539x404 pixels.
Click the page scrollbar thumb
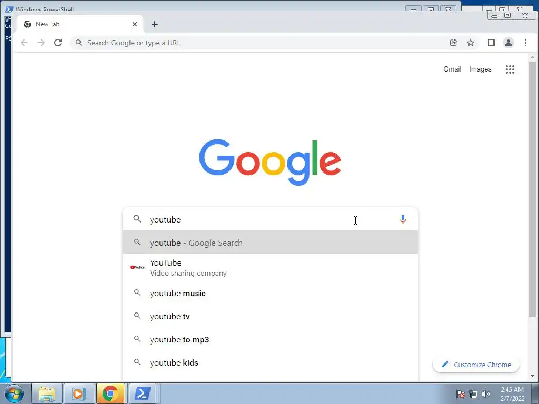coord(532,189)
